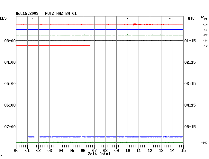Click the UTC time label "02:15"
The height and width of the screenshot is (159, 209).
click(190, 62)
